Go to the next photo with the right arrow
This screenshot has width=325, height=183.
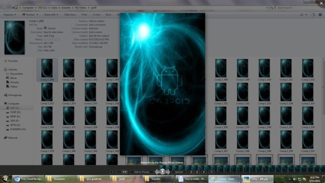click(x=167, y=171)
